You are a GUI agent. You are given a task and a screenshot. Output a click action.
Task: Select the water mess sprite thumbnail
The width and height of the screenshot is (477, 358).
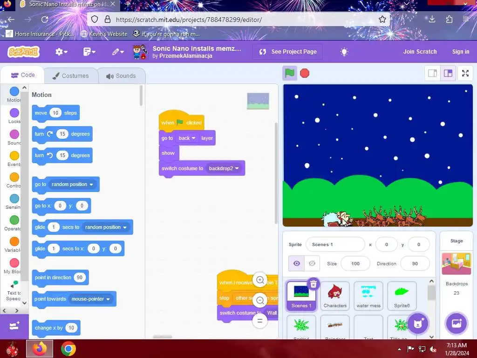tap(368, 296)
